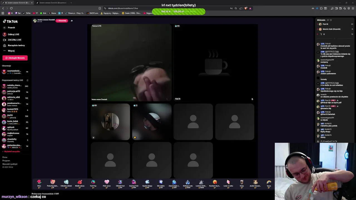Screen dimensions: 356x200
Task: Send the Wyślij całusa gift
Action: pyautogui.click(x=80, y=184)
